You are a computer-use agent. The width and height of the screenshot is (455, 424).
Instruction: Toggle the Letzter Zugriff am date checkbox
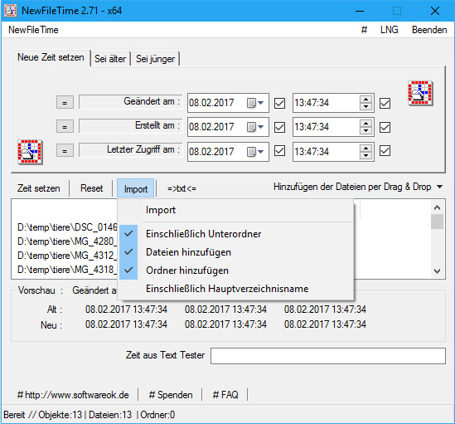[280, 151]
